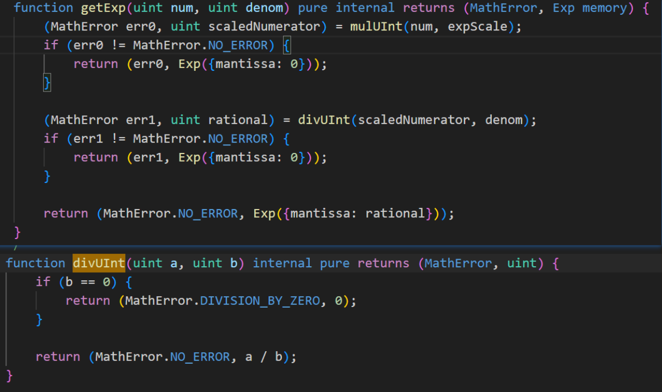Click 'a' parameter in divUInt signature
Image resolution: width=662 pixels, height=392 pixels.
[174, 264]
